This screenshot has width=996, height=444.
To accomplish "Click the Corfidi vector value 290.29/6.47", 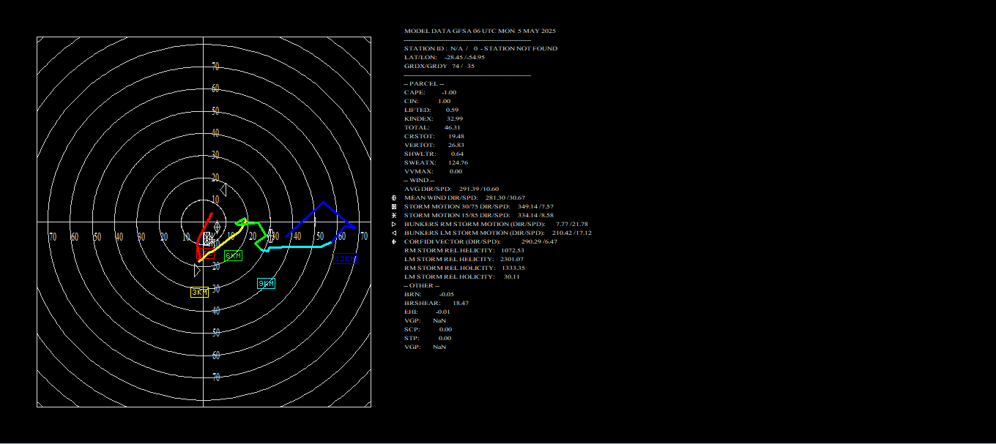I will tap(539, 241).
